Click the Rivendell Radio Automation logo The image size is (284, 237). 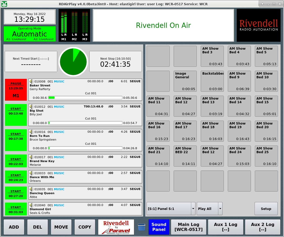(259, 25)
